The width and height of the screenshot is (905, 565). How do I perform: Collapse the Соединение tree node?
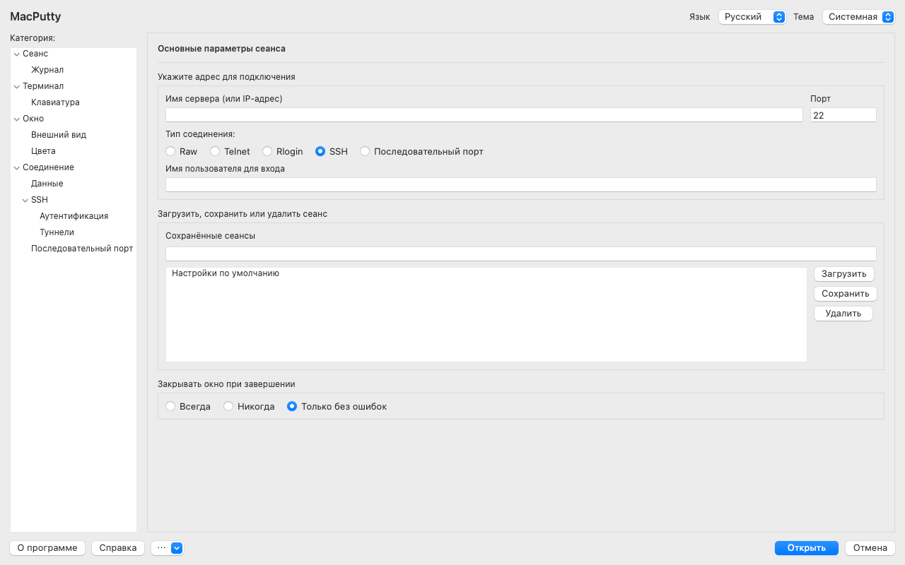[17, 167]
